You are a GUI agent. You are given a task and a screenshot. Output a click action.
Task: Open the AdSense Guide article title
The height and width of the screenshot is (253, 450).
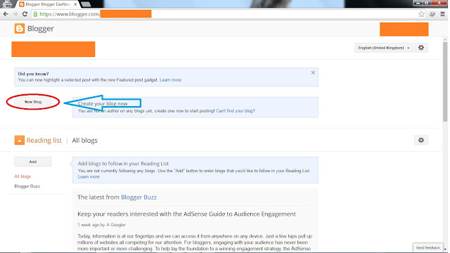coord(186,214)
